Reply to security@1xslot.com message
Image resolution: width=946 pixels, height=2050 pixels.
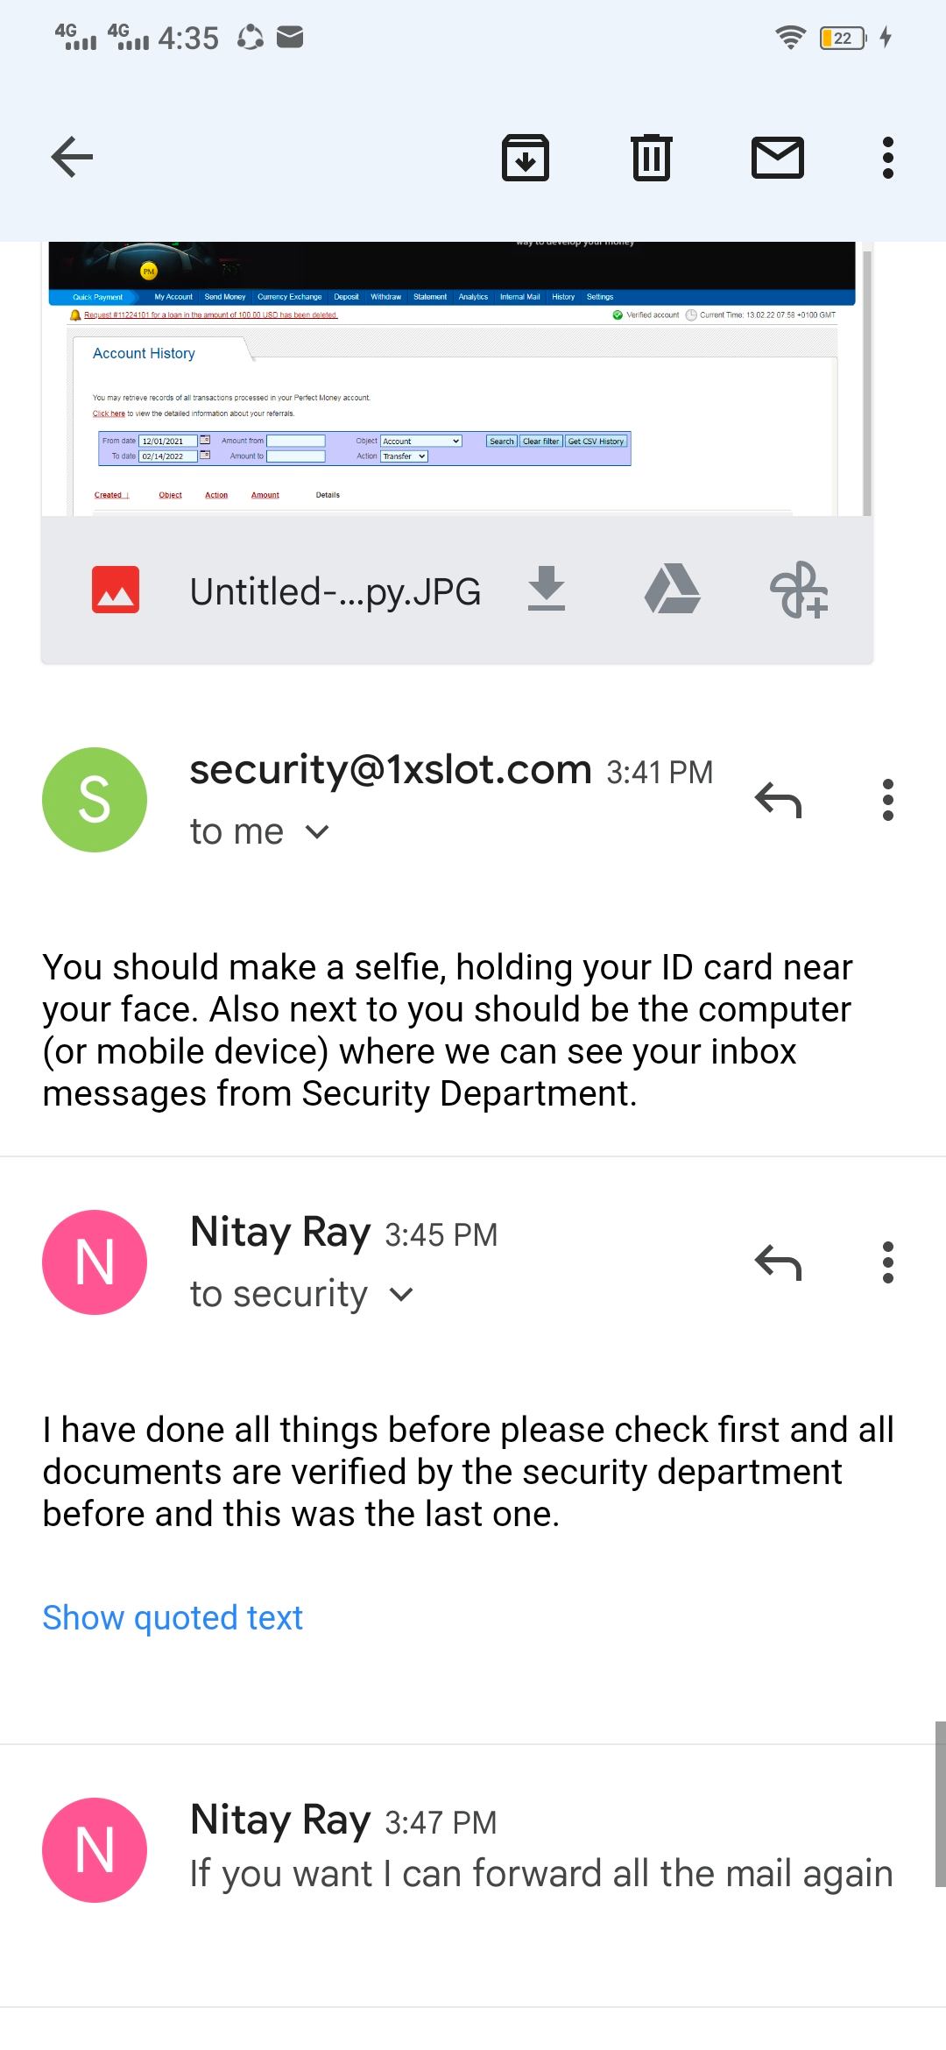pyautogui.click(x=778, y=799)
